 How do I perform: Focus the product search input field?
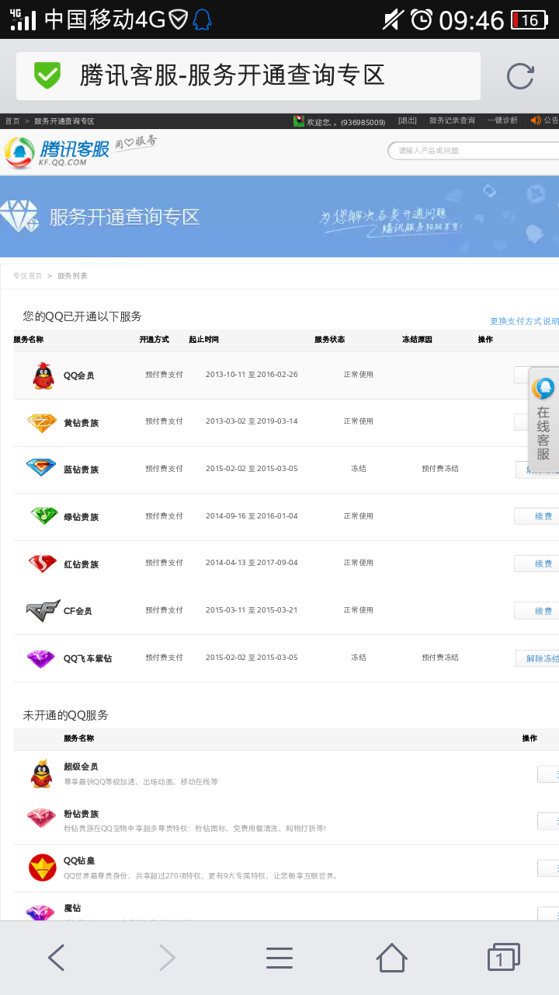[474, 151]
